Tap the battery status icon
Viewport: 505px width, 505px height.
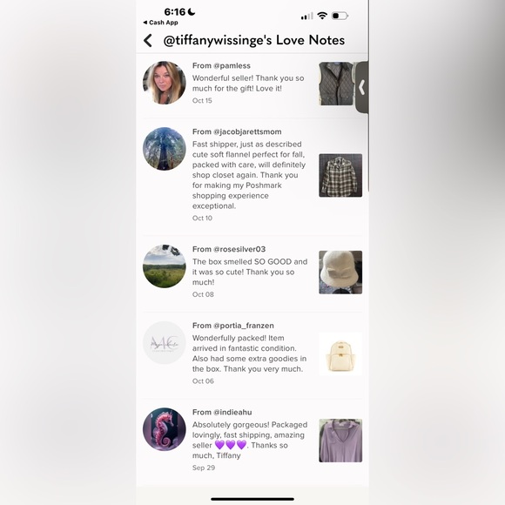tap(340, 16)
